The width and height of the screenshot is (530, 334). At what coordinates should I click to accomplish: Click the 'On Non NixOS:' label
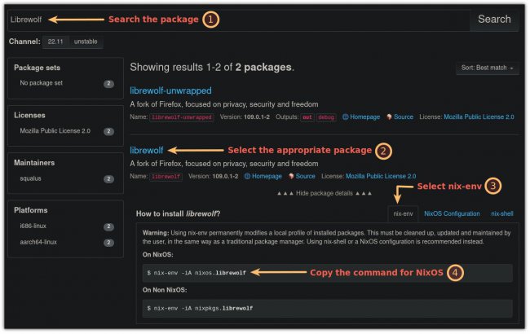point(165,290)
